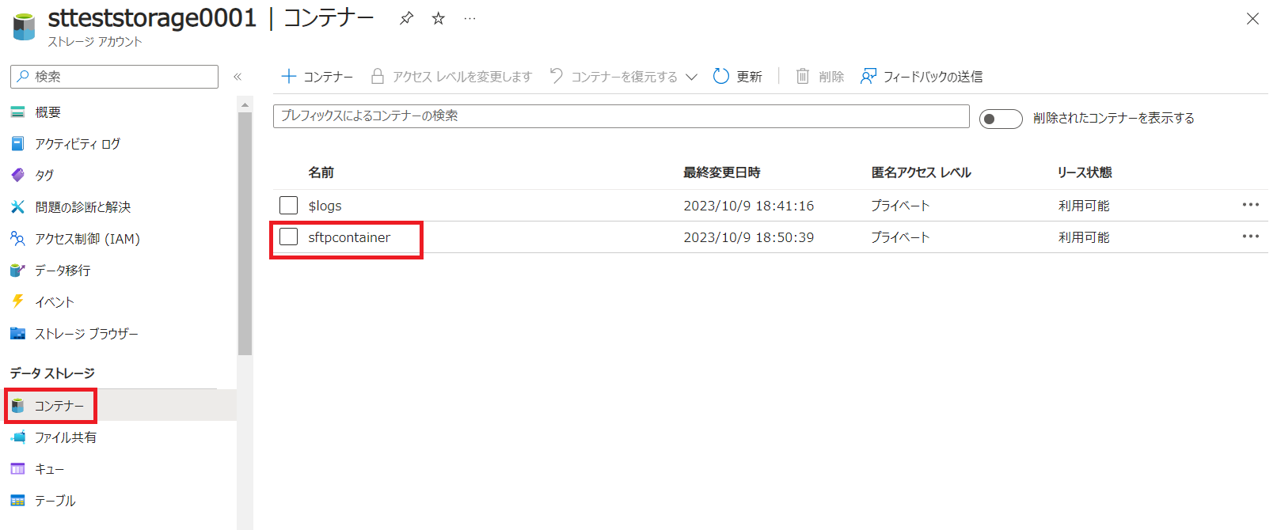Click the lock icon for アクセス レベルを変更します

tap(378, 77)
